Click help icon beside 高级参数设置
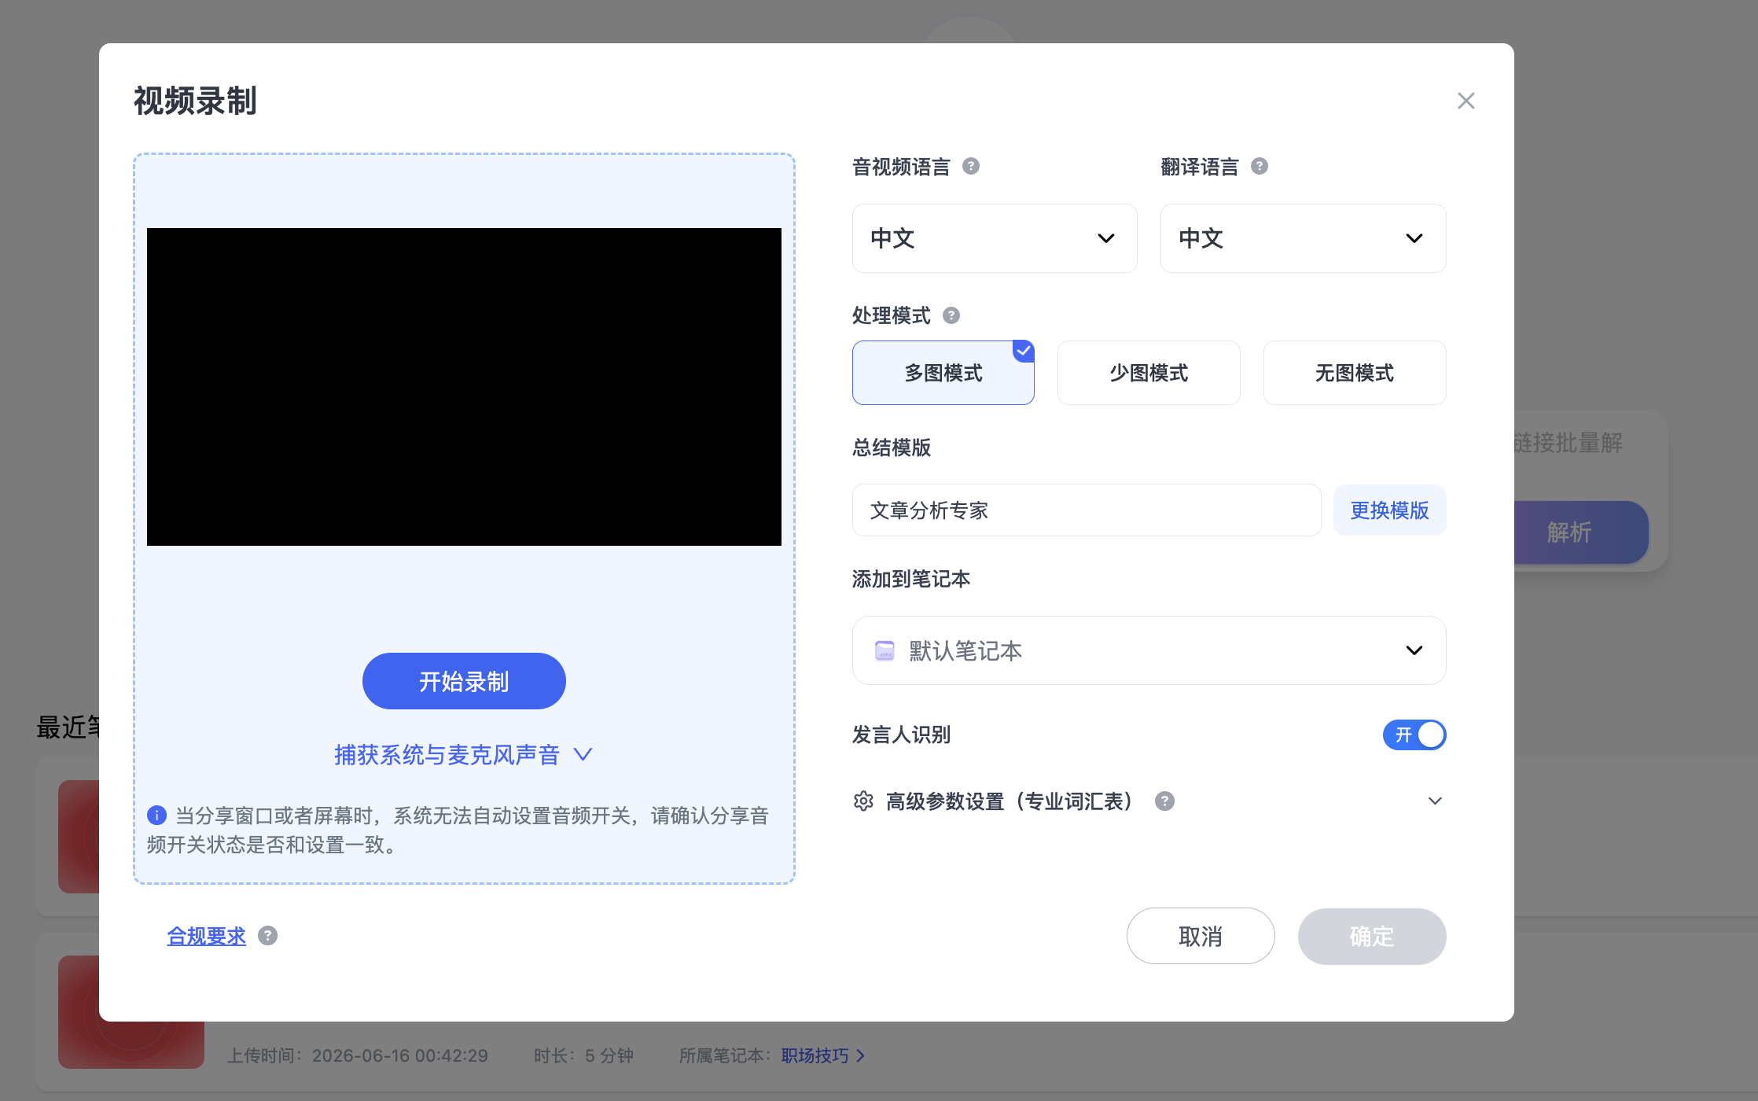The height and width of the screenshot is (1101, 1758). [1164, 801]
